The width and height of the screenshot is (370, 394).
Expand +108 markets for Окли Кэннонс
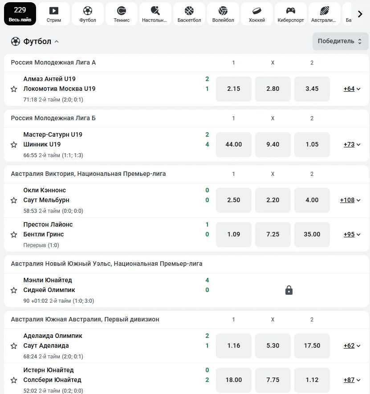click(350, 200)
